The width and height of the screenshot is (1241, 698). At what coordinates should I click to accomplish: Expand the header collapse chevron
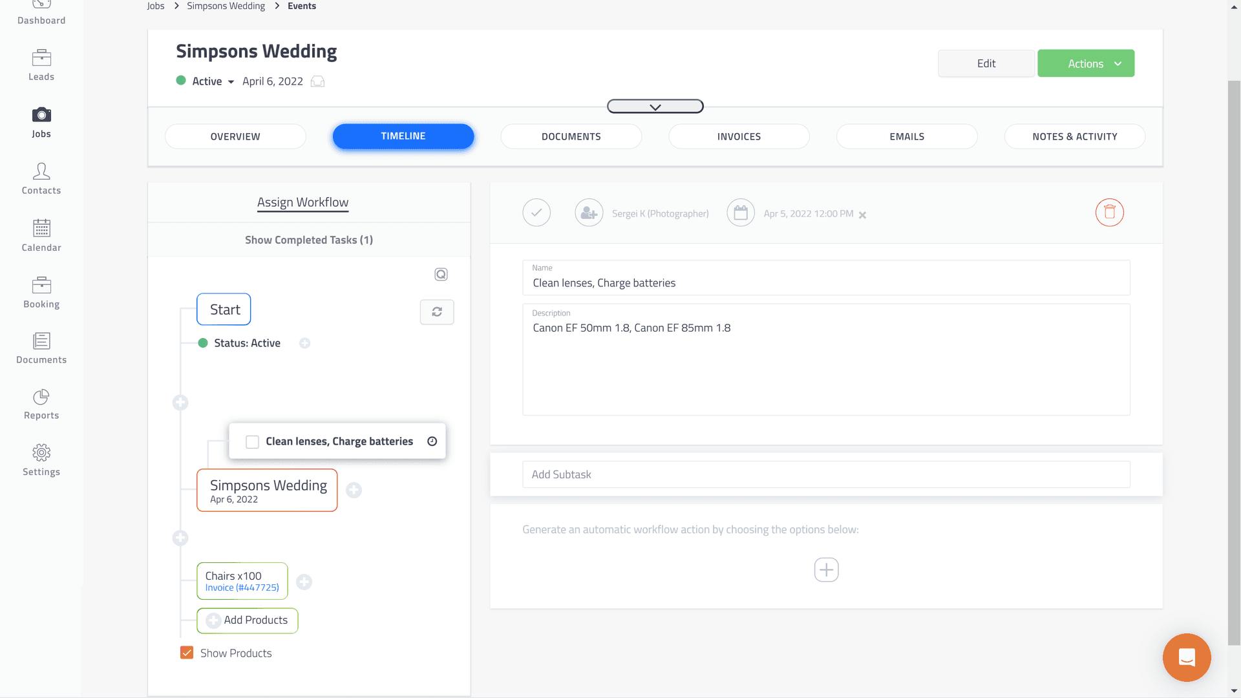(655, 107)
